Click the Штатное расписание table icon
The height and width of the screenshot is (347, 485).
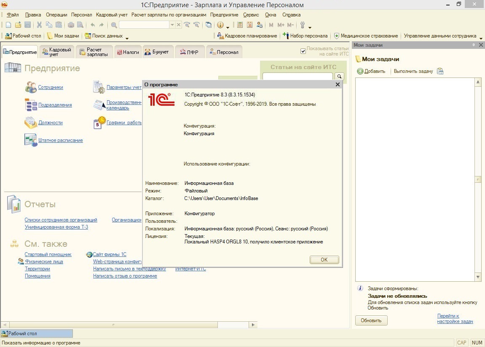[x=31, y=140]
